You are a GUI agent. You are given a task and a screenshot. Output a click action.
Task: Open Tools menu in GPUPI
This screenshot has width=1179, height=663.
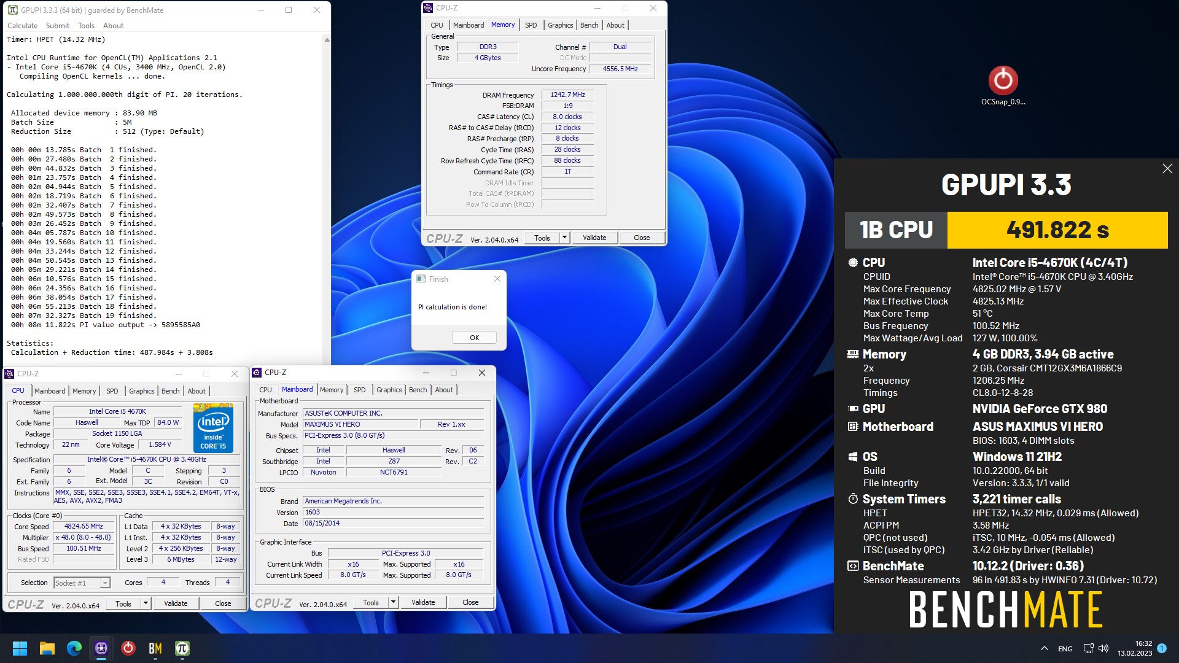click(86, 26)
